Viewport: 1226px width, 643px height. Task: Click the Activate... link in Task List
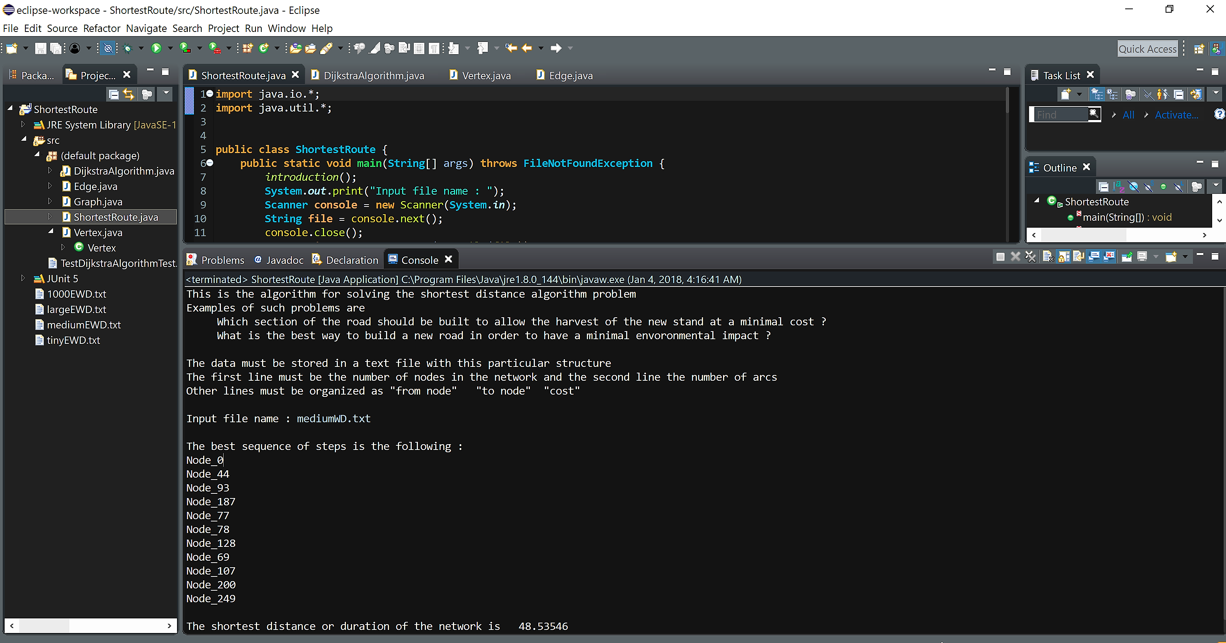coord(1176,115)
